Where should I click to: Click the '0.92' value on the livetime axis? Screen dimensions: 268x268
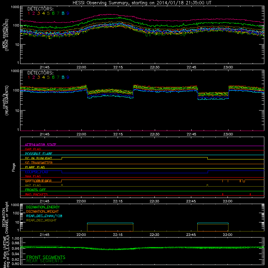point(15,259)
